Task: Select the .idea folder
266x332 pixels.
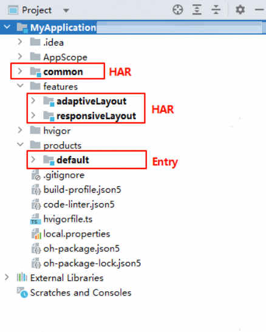Action: [x=53, y=43]
